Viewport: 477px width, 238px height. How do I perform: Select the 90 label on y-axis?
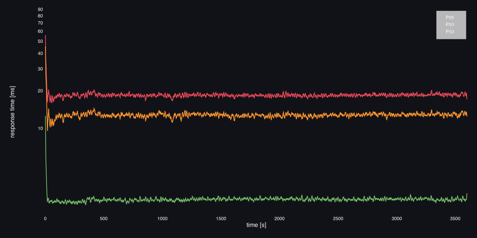point(40,10)
